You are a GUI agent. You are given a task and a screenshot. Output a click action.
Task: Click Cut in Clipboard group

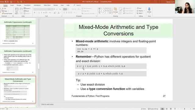(4, 8)
